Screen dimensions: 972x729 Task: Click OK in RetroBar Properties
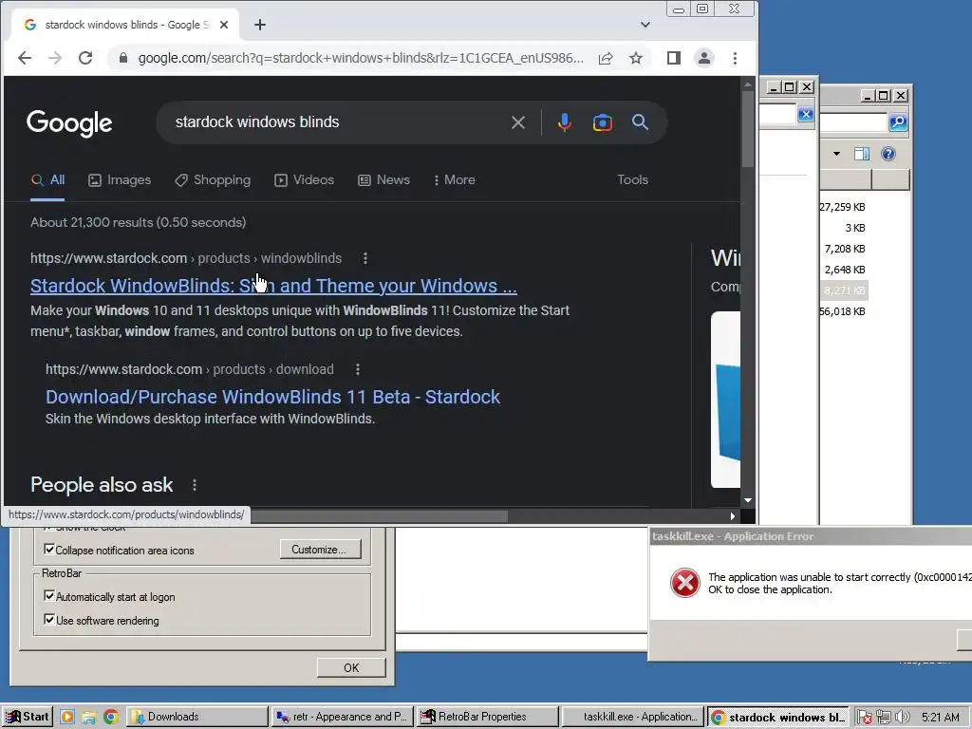point(351,667)
